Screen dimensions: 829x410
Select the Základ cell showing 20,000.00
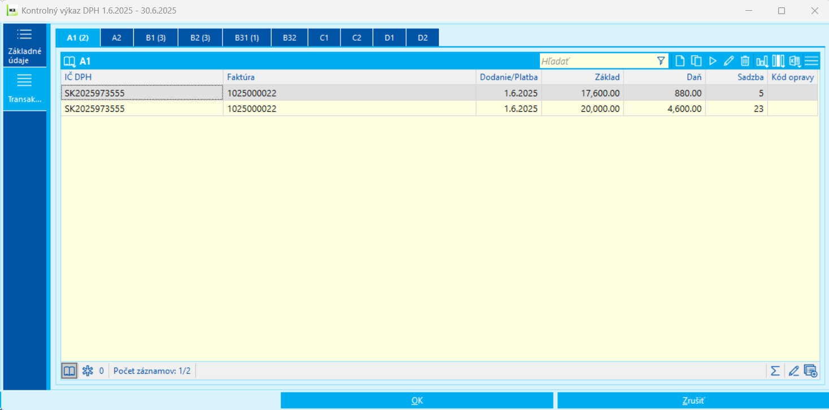pos(583,108)
